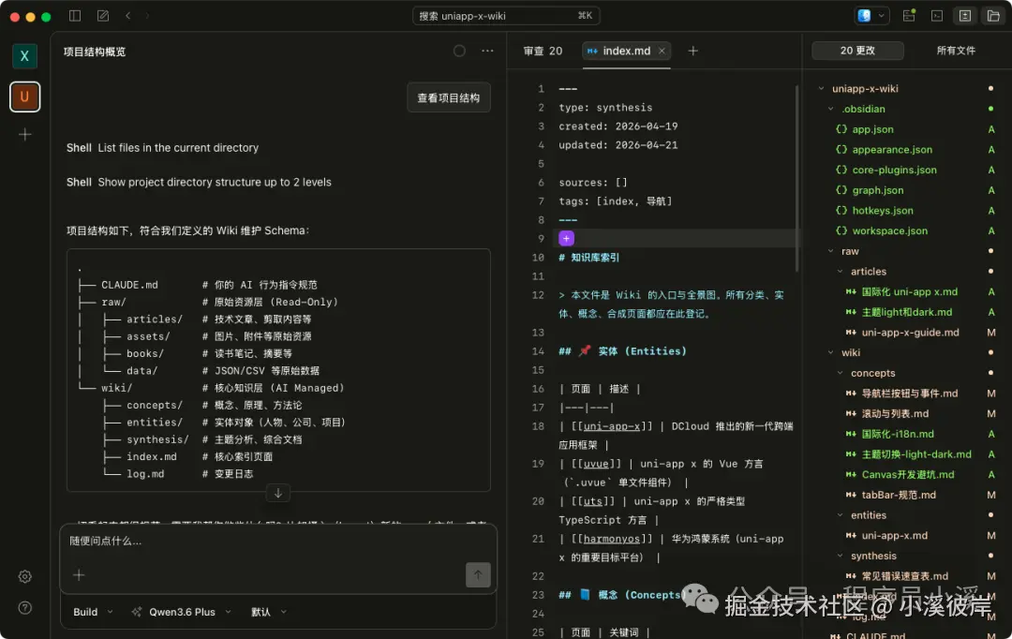Focus the 随便问点什么 prompt input
Viewport: 1012px width, 639px height.
277,541
